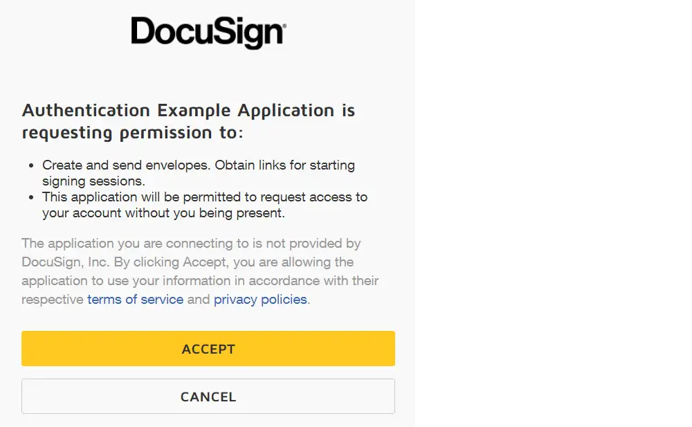692x427 pixels.
Task: Click the 'DocuSign, Inc.' text in disclaimer
Action: [66, 262]
